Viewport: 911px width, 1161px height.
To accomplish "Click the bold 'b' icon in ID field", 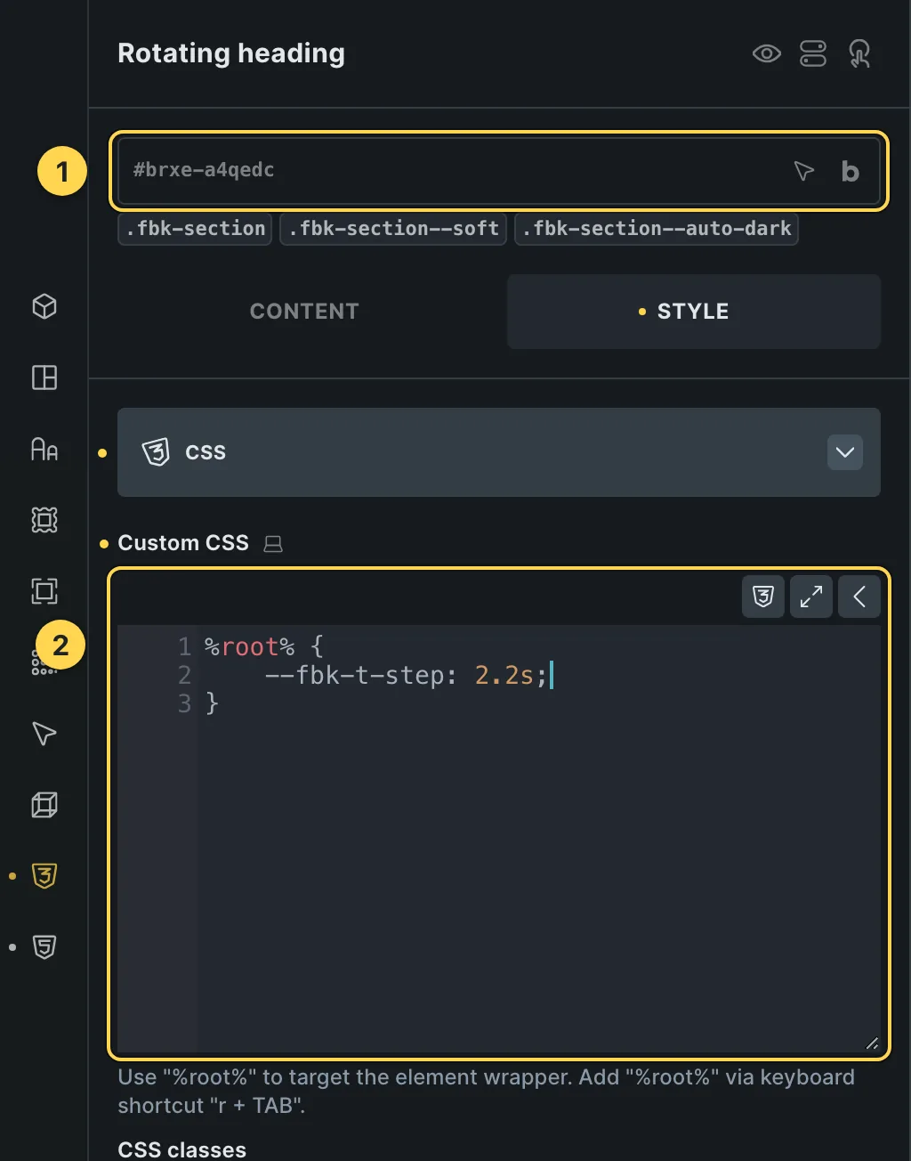I will point(851,171).
